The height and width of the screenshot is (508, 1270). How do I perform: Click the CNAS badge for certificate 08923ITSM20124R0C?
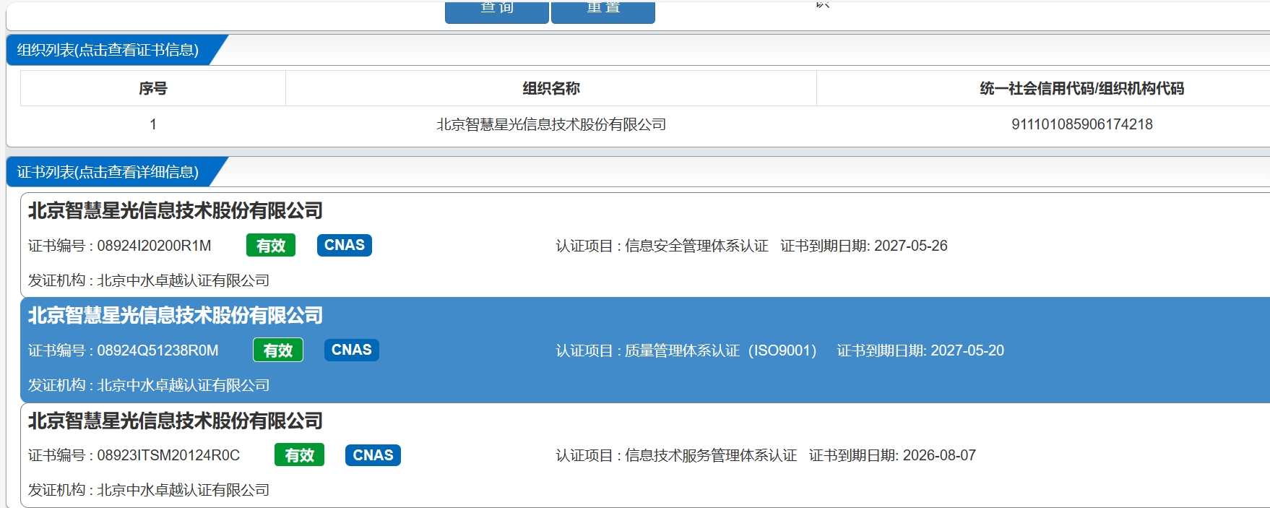click(373, 455)
